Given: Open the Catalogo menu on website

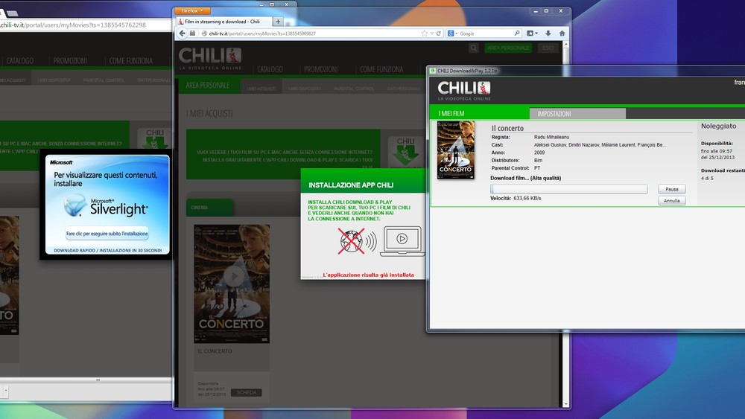Looking at the screenshot, I should coord(270,69).
